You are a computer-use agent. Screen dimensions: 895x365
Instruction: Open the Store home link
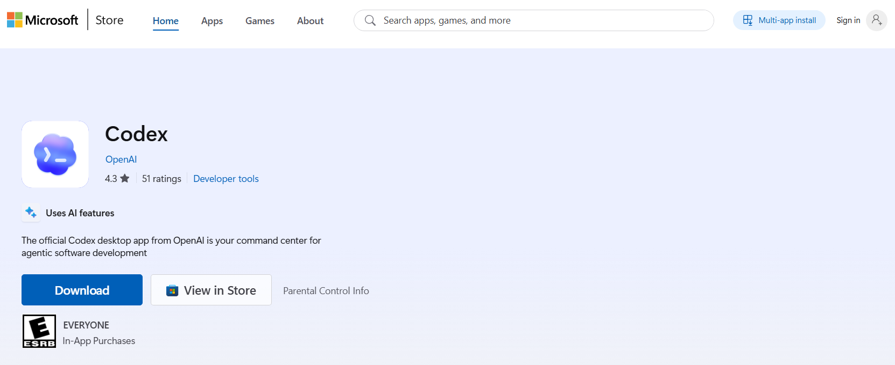(x=109, y=20)
